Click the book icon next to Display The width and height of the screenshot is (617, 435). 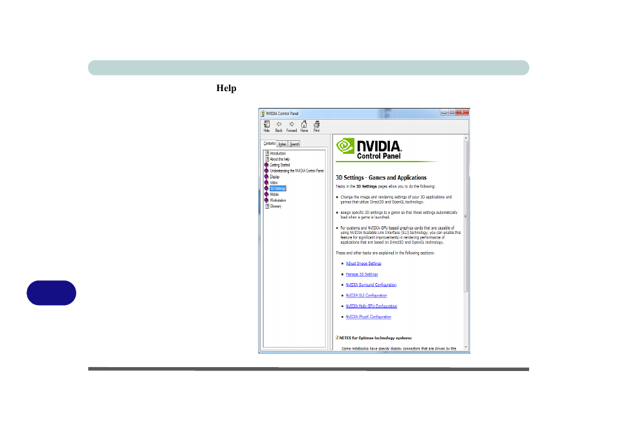coord(266,176)
